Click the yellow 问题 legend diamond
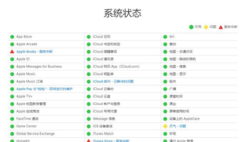Screen dimensions: 242x142 (206, 27)
